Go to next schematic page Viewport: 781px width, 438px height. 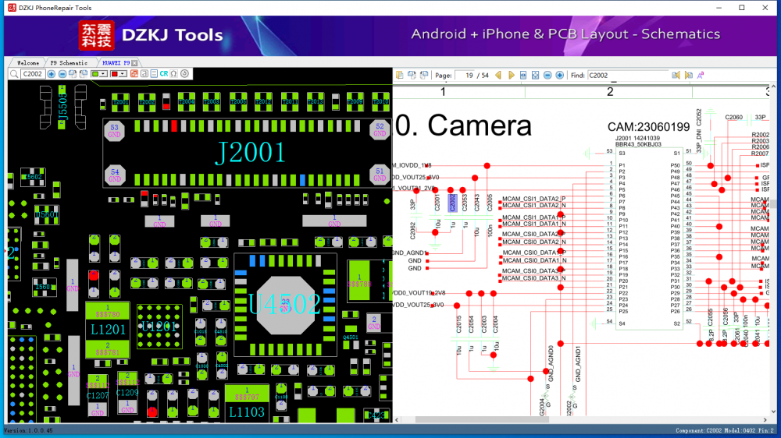pyautogui.click(x=511, y=75)
